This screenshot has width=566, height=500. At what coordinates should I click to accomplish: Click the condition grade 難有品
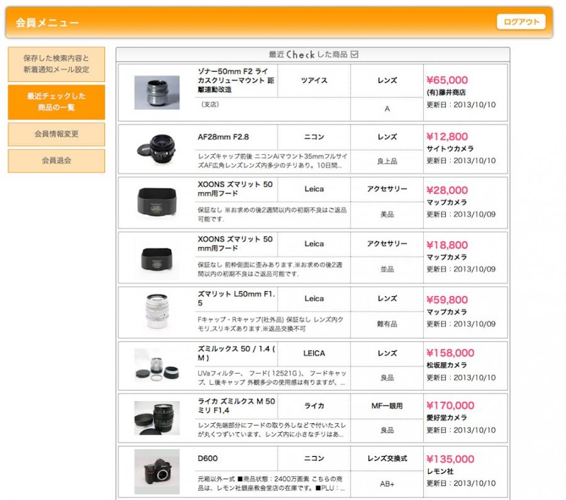pyautogui.click(x=387, y=324)
